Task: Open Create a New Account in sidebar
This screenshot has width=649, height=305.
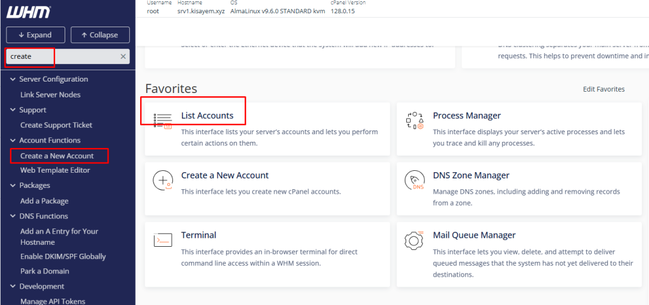Action: [x=57, y=156]
